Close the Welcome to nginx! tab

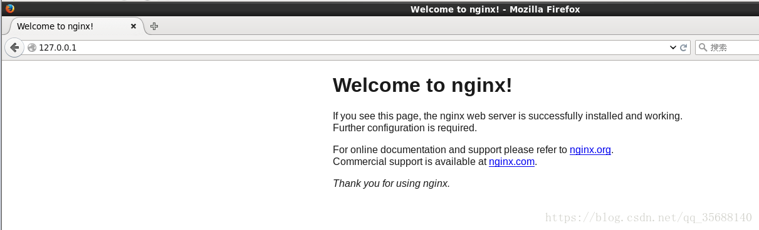pyautogui.click(x=133, y=26)
